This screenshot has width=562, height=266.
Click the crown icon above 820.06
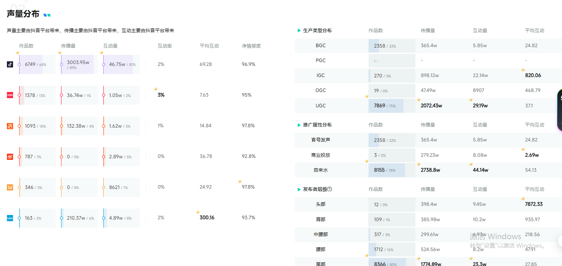click(523, 70)
